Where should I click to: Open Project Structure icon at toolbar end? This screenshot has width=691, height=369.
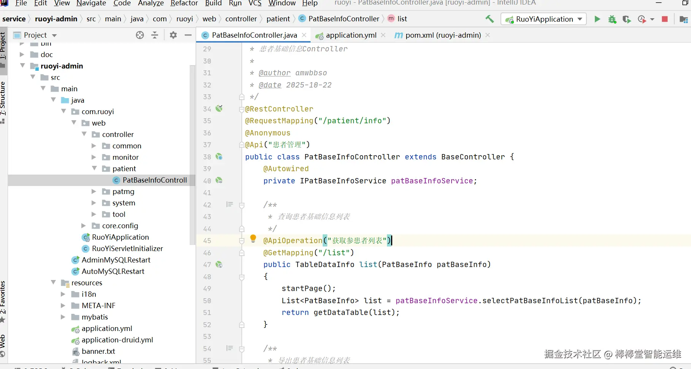683,19
